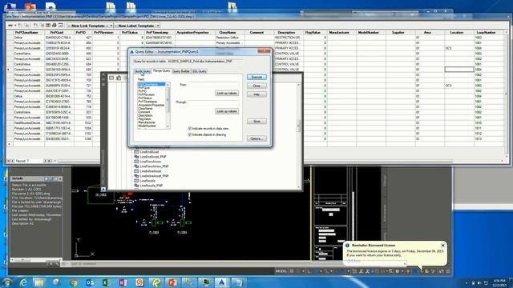Click the Close button in Query Editor

[256, 86]
